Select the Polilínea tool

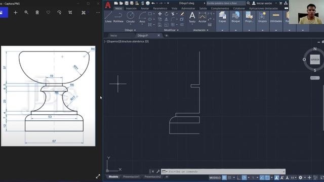coord(118,17)
